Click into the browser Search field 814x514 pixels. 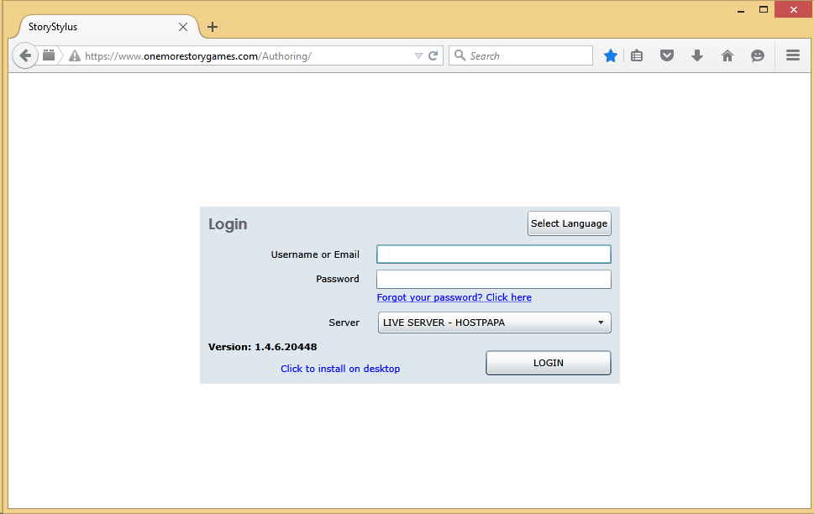coord(521,55)
